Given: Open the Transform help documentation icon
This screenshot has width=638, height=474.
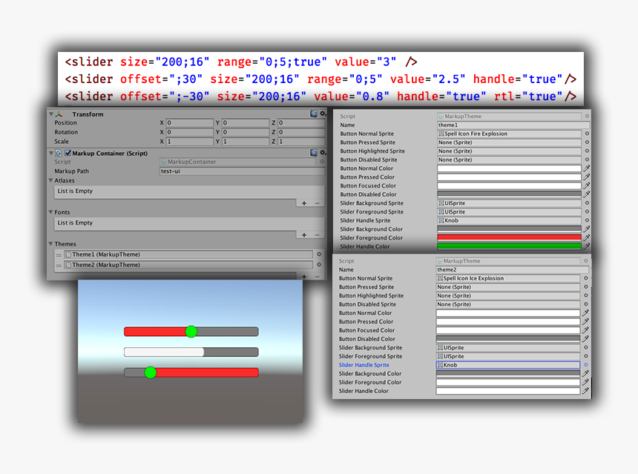Looking at the screenshot, I should click(x=315, y=113).
